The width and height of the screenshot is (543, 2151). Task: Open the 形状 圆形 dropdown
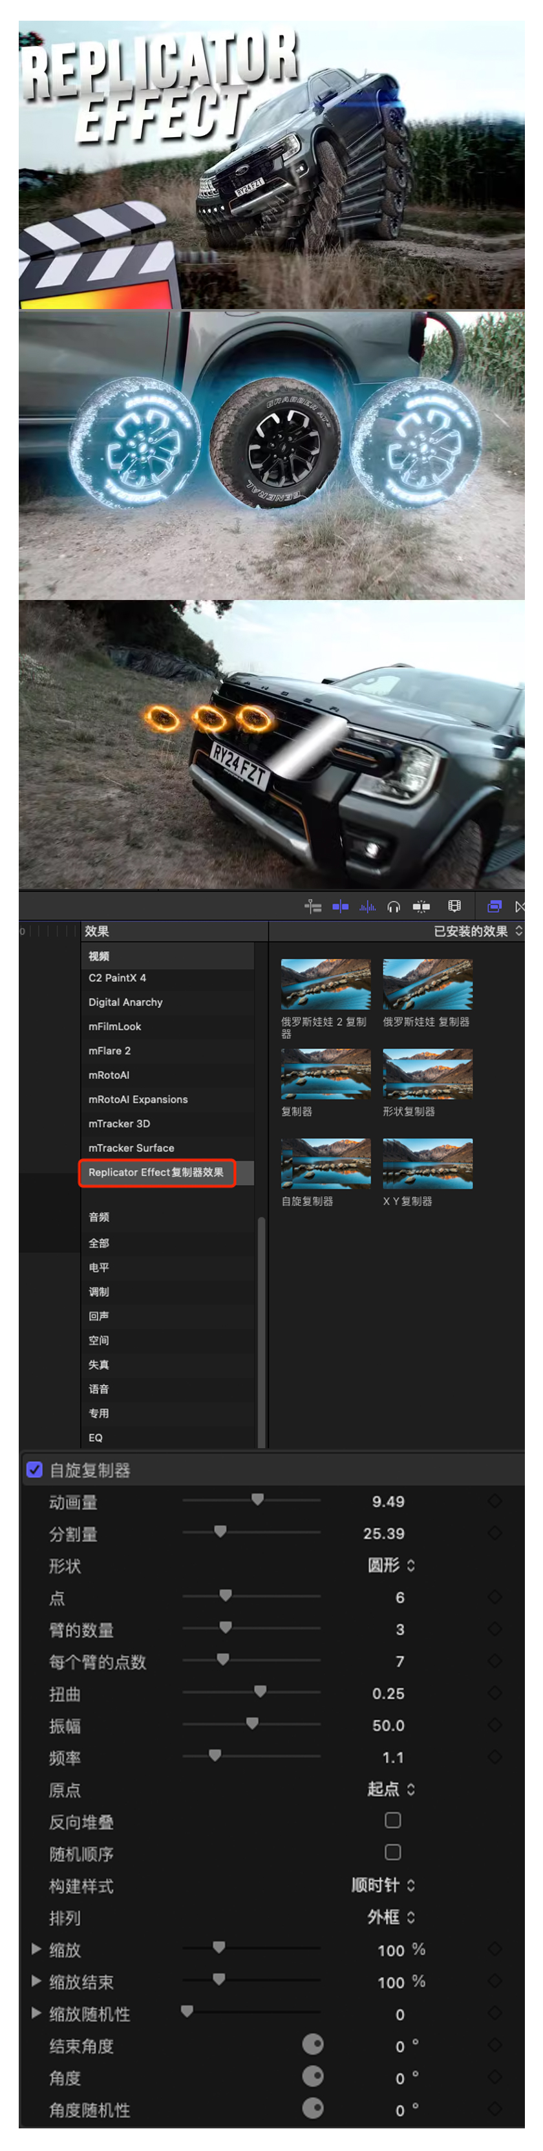[x=391, y=1565]
